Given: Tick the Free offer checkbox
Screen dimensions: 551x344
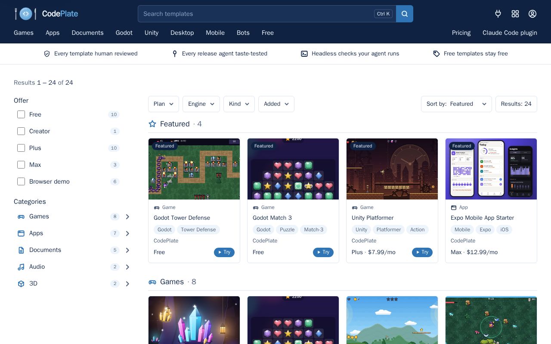Looking at the screenshot, I should click(21, 114).
